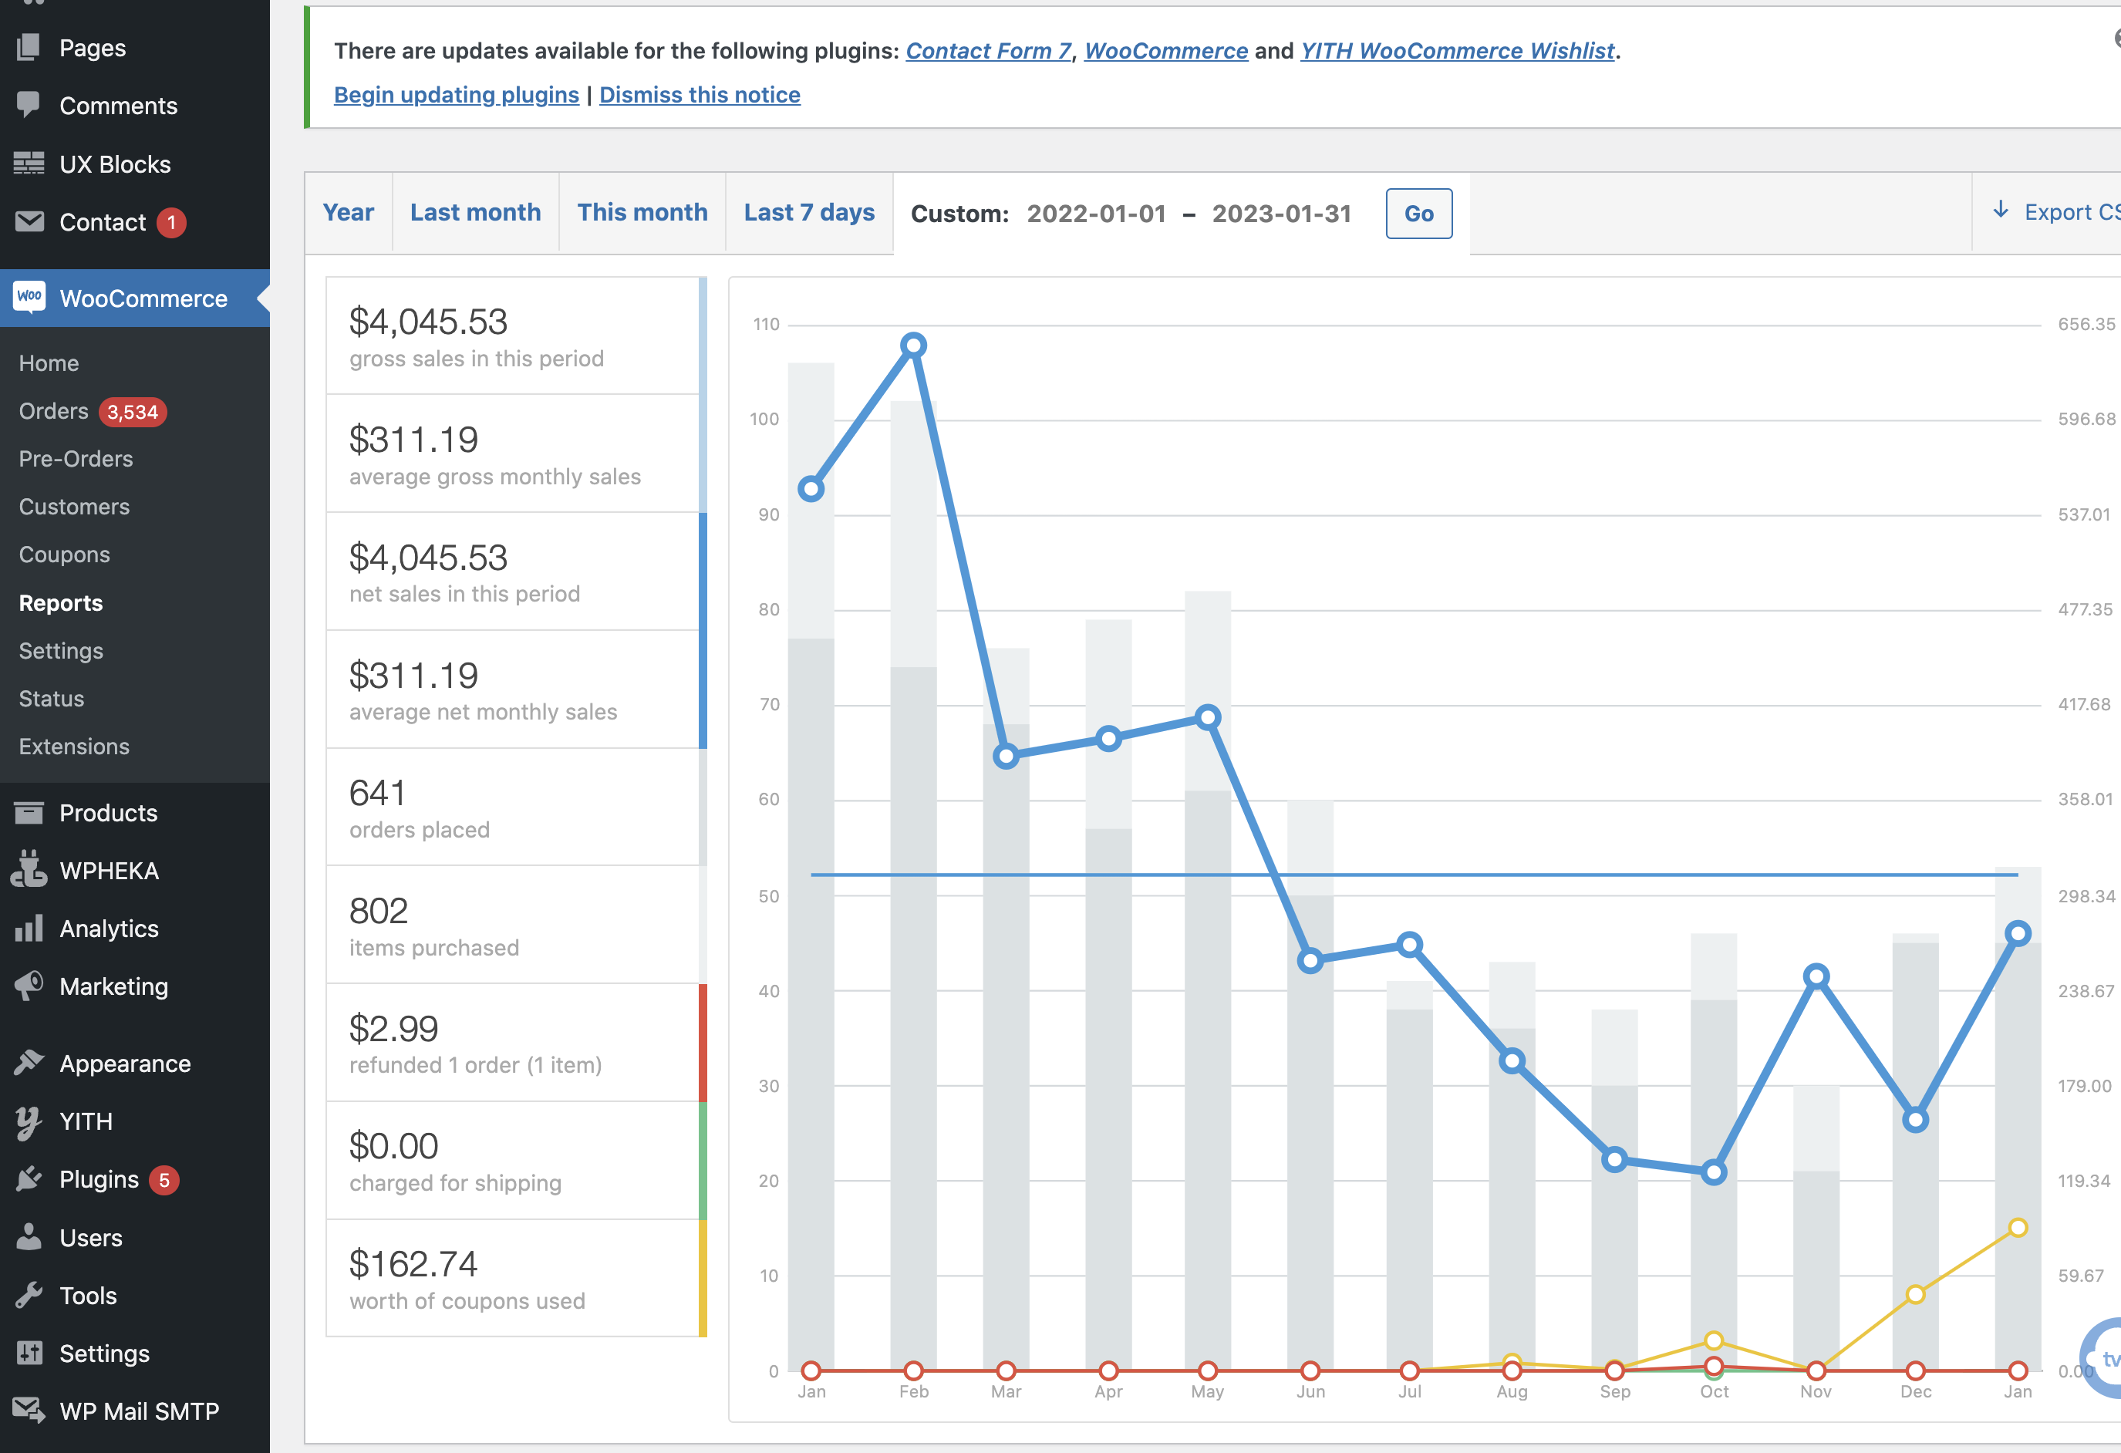The height and width of the screenshot is (1453, 2121).
Task: Open the WooCommerce plugin update link
Action: pos(1166,50)
